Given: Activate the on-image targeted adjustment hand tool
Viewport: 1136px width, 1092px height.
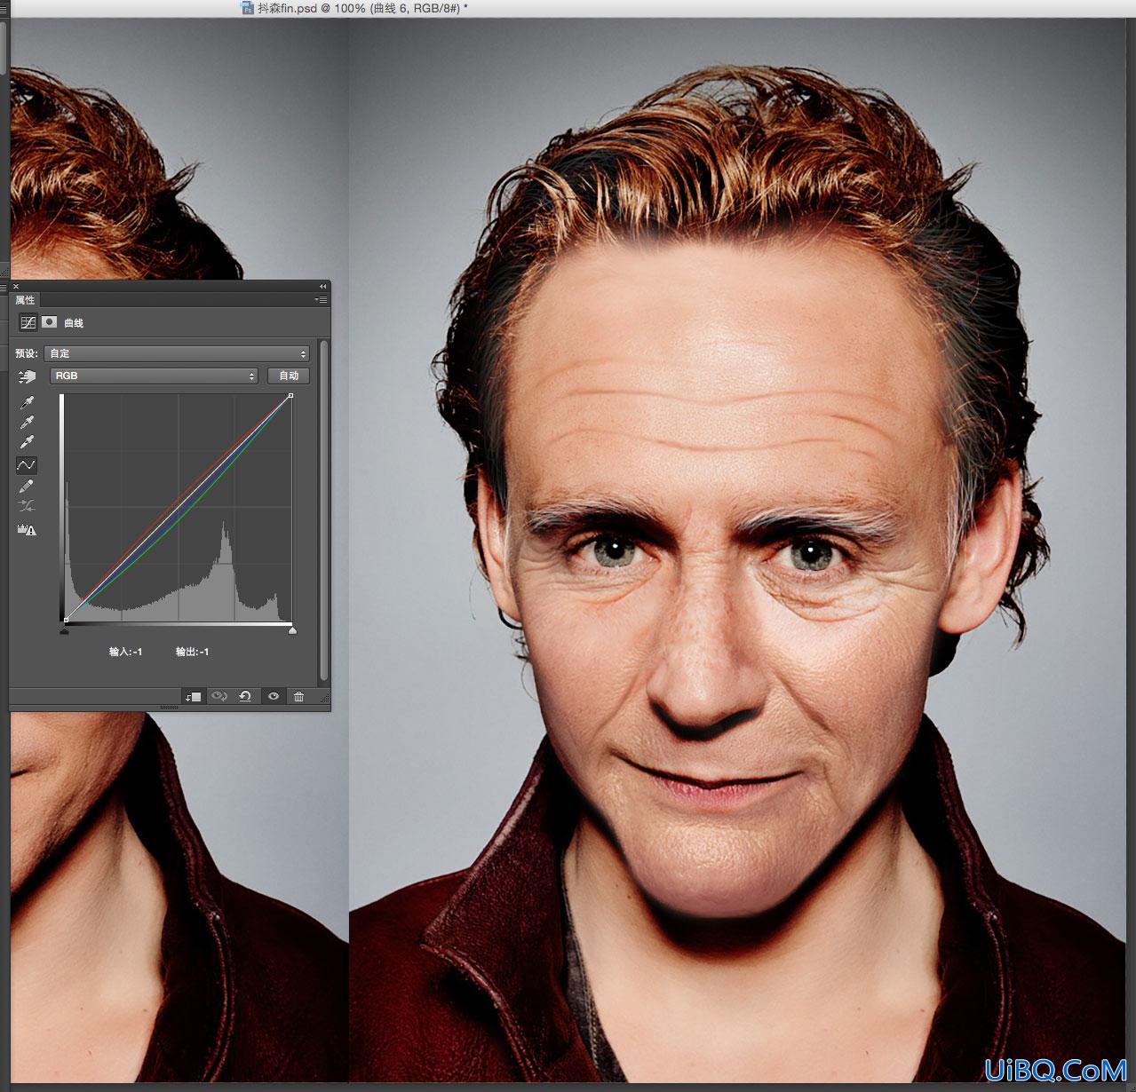Looking at the screenshot, I should click(x=27, y=377).
